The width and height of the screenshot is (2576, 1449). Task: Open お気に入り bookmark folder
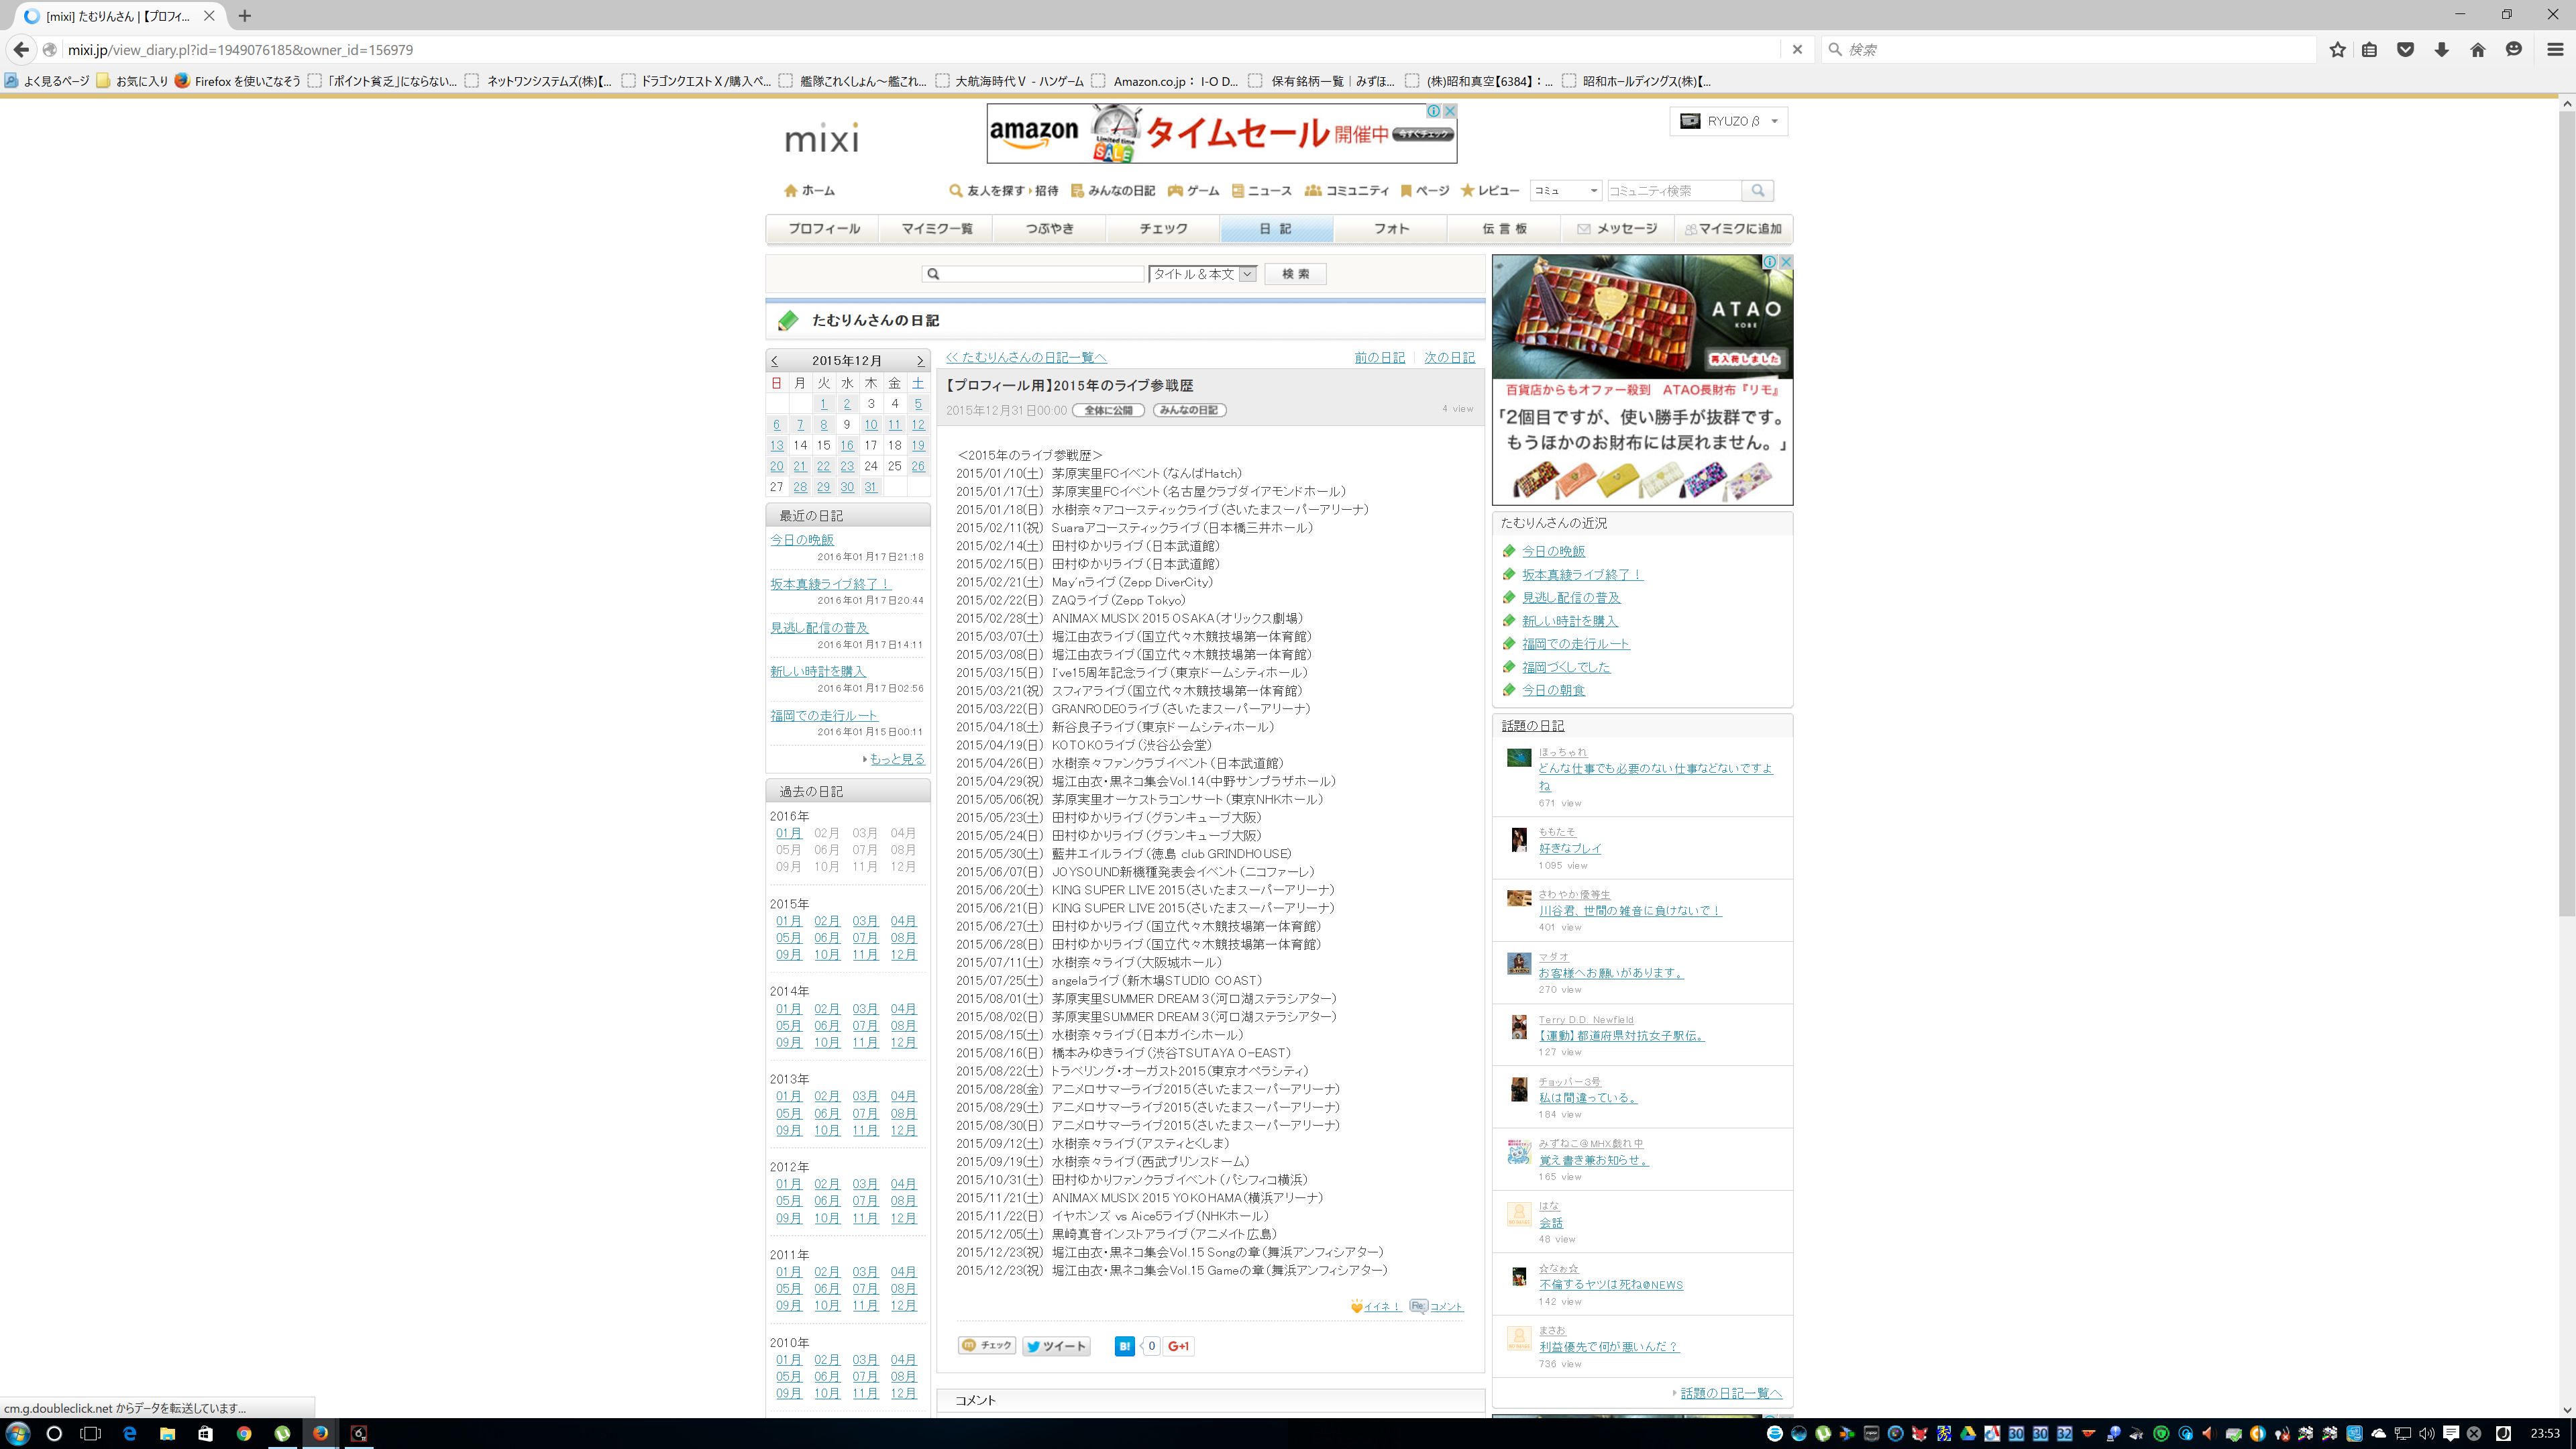pos(132,81)
